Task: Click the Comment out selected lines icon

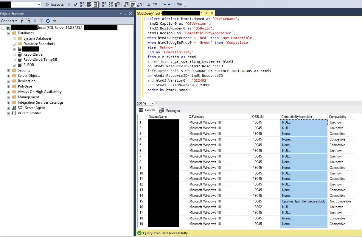Action: (148, 4)
